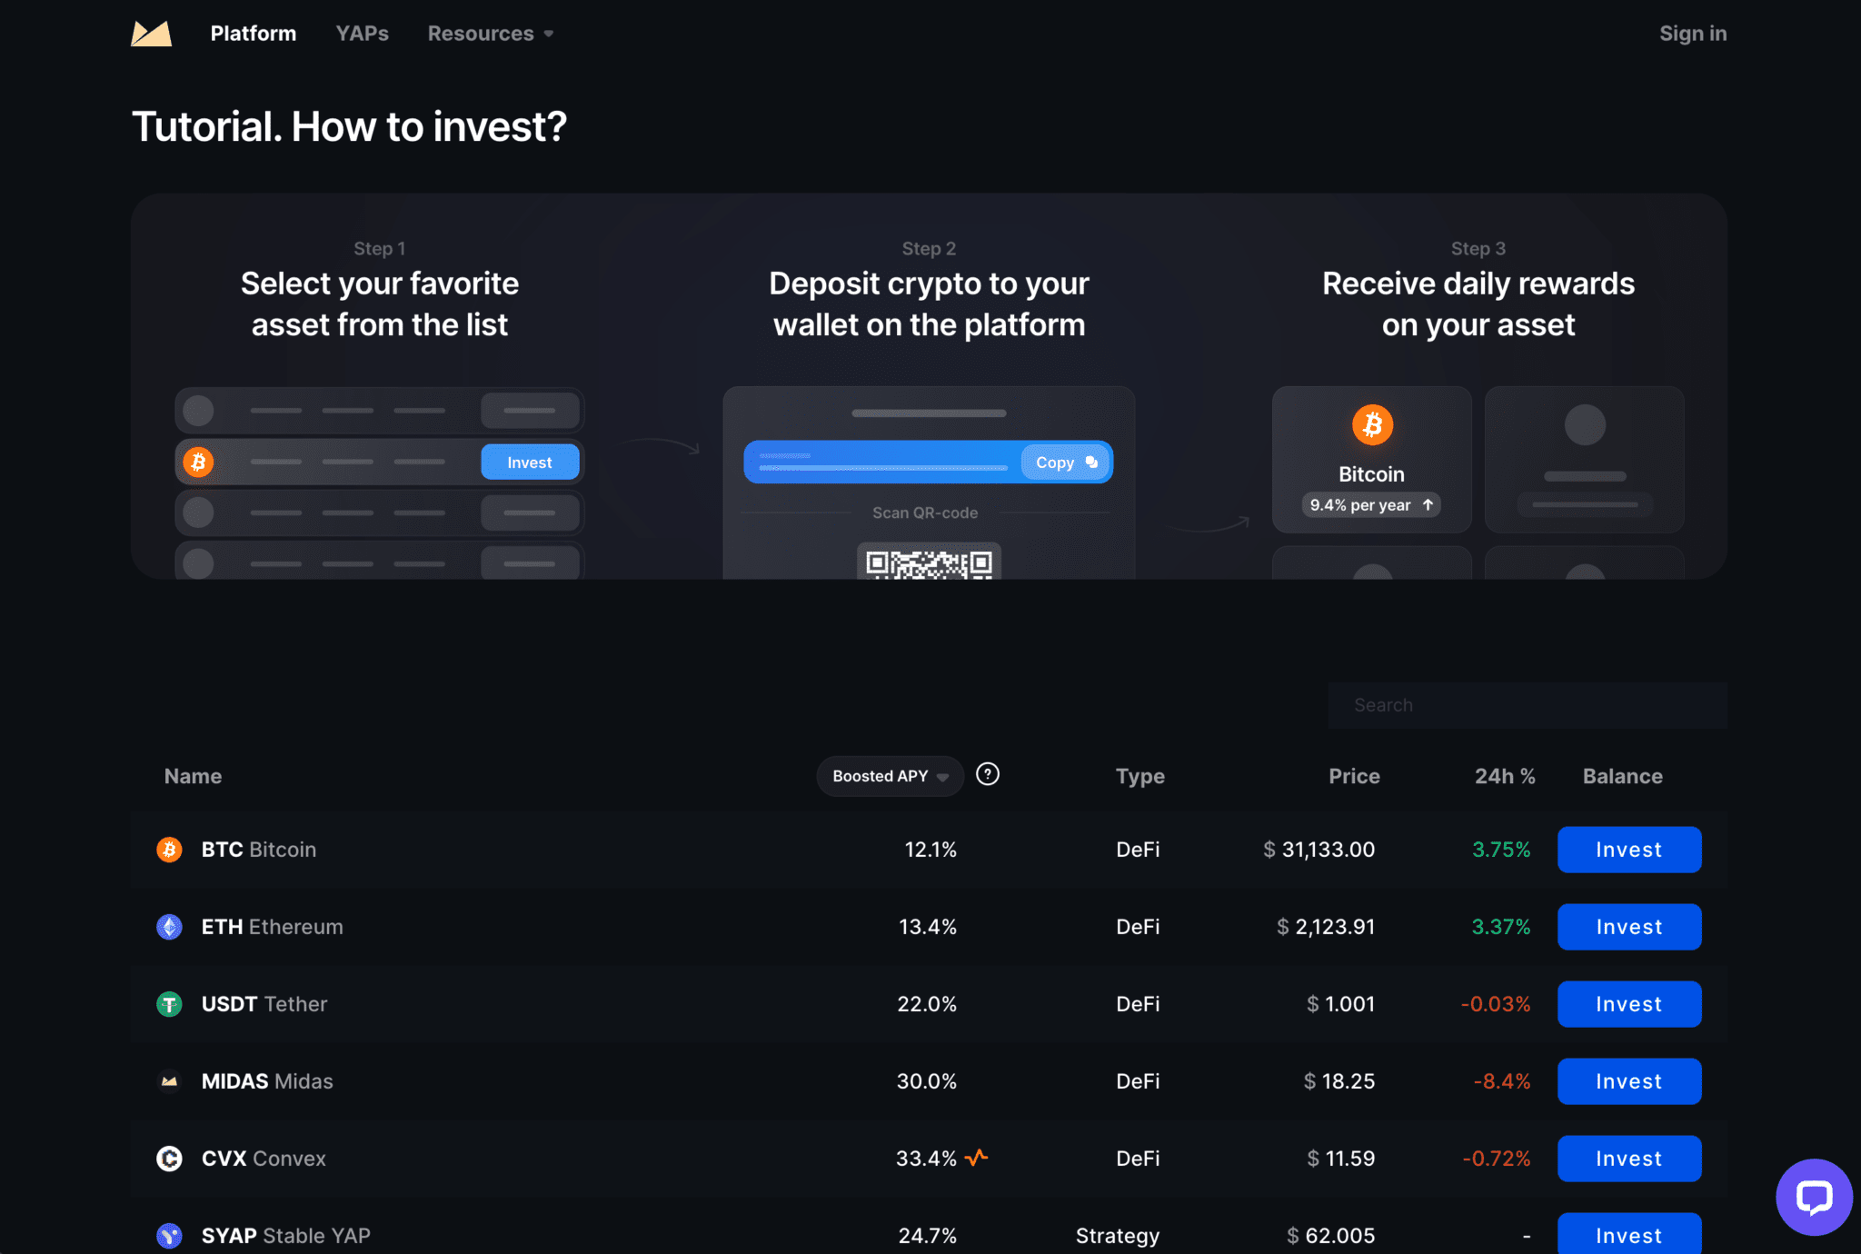Invest in MIDAS Midas
The height and width of the screenshot is (1254, 1861).
click(x=1629, y=1081)
